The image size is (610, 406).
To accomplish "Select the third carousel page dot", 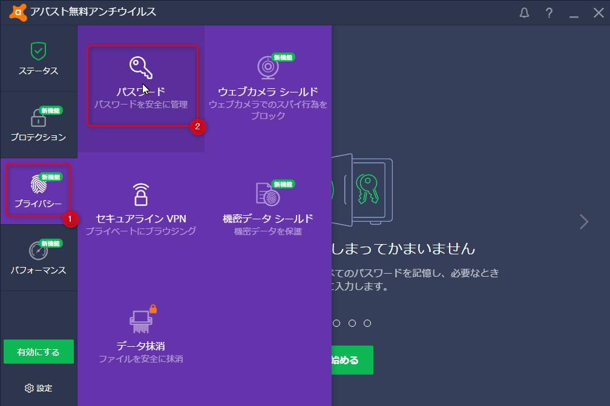I will (352, 323).
